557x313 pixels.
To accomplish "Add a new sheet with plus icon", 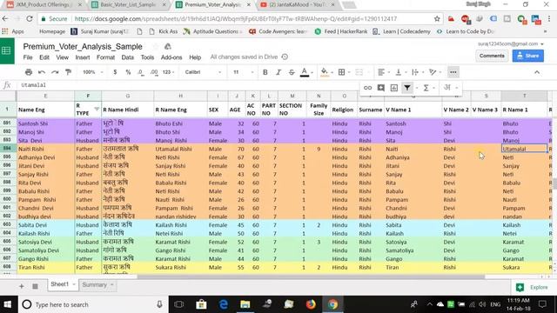I will tap(21, 286).
